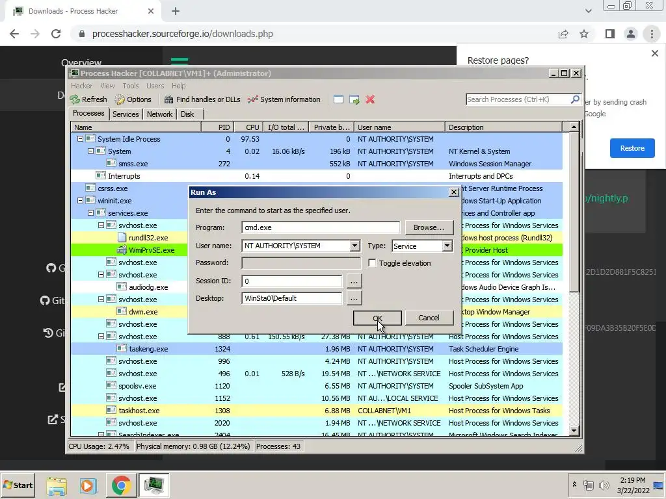
Task: Click Session ID ellipsis button
Action: pos(354,281)
